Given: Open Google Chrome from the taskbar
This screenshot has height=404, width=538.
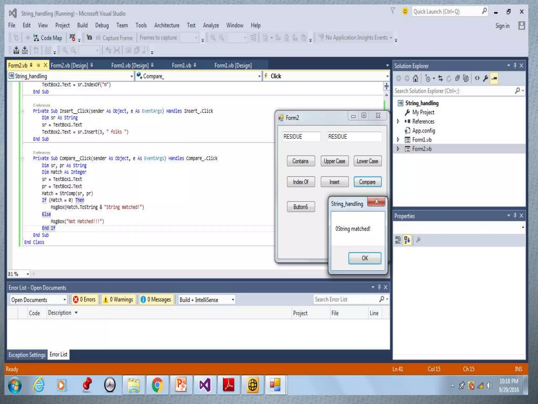Looking at the screenshot, I should pos(157,385).
